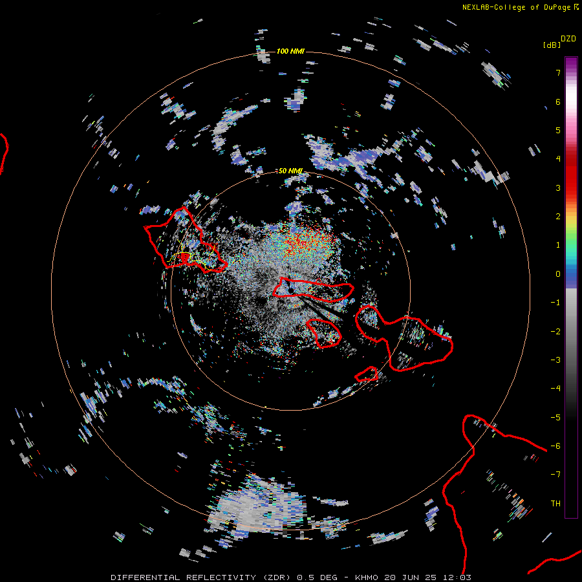Viewport: 582px width, 582px height.
Task: Click the -1 value on the dB scale
Action: pos(555,303)
